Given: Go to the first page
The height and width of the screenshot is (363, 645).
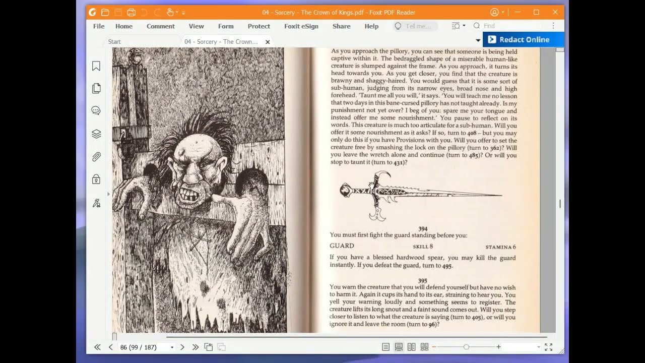Looking at the screenshot, I should click(97, 347).
